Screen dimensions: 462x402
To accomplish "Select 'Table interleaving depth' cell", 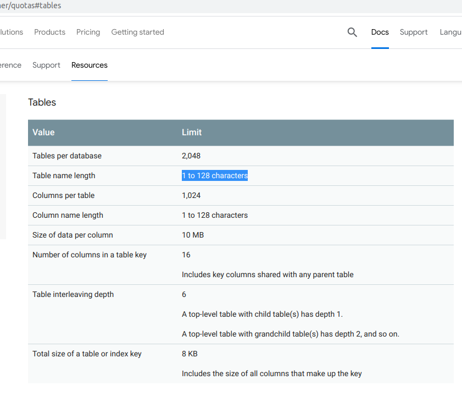I will tap(73, 294).
